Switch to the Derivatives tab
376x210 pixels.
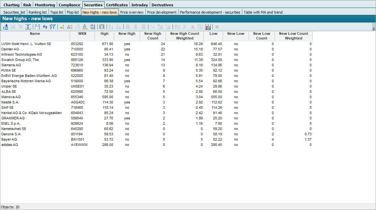(x=162, y=5)
